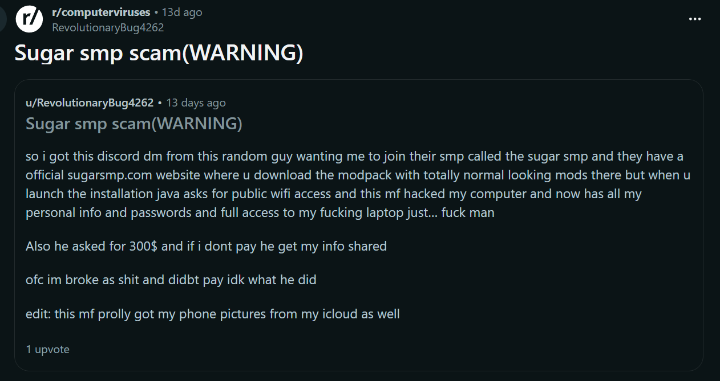This screenshot has height=381, width=720.
Task: Open u/RevolutionaryBug4262 profile in crosspost card
Action: 90,103
